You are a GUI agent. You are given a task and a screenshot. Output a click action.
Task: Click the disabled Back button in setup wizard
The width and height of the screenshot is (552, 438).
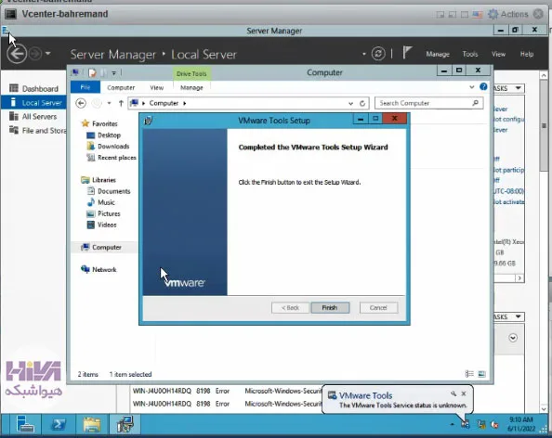point(291,307)
